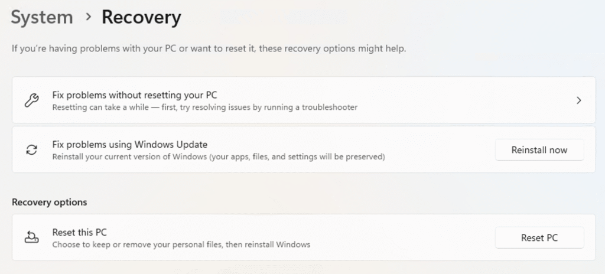Select the "Reset this PC" title text
Image resolution: width=605 pixels, height=274 pixels.
[x=79, y=232]
